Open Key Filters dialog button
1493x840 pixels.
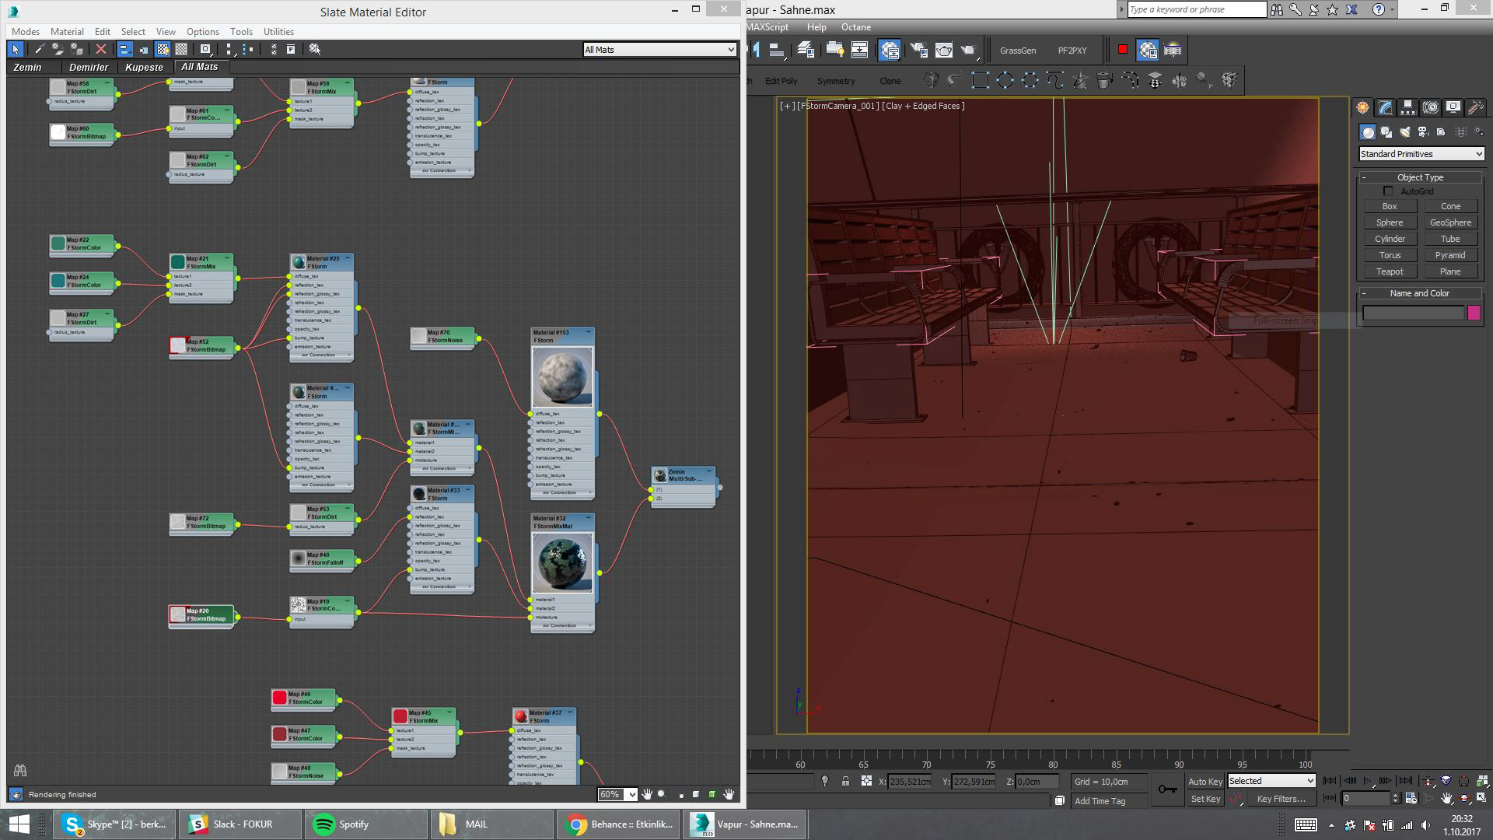click(x=1281, y=799)
